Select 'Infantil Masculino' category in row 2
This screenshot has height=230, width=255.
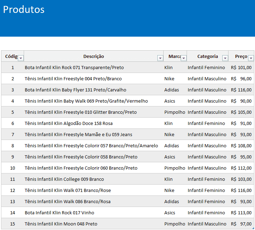(208, 79)
